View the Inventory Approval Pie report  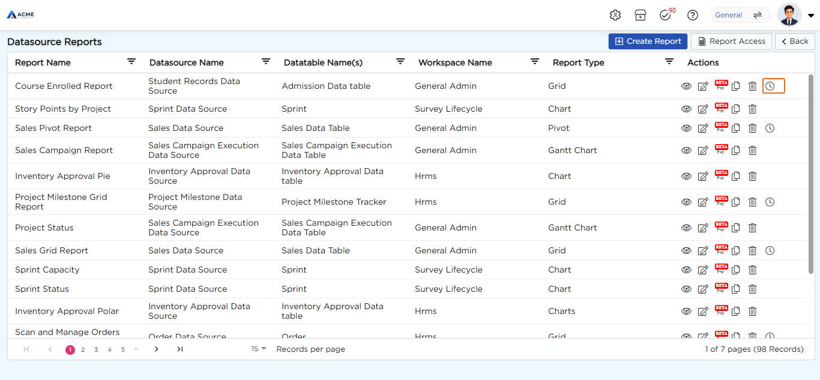(686, 176)
